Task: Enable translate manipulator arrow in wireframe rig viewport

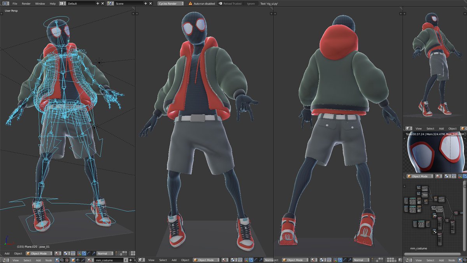Action: (x=84, y=254)
